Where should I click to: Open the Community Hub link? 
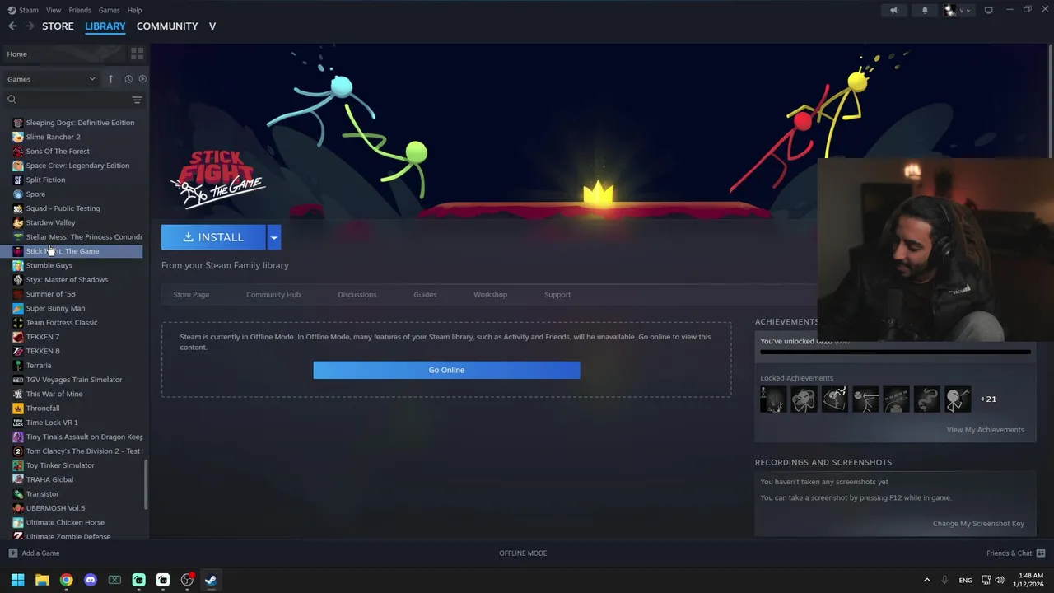point(273,294)
